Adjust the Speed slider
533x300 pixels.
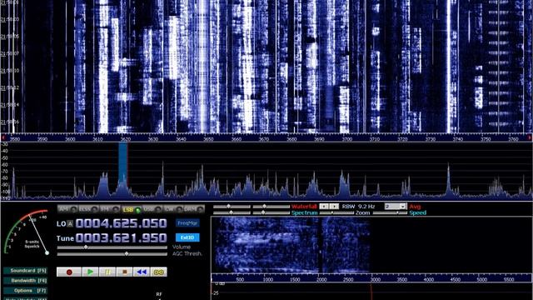click(x=390, y=213)
